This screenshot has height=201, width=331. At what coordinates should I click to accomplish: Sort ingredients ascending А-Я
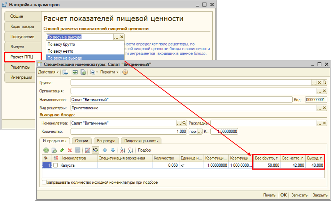122,150
